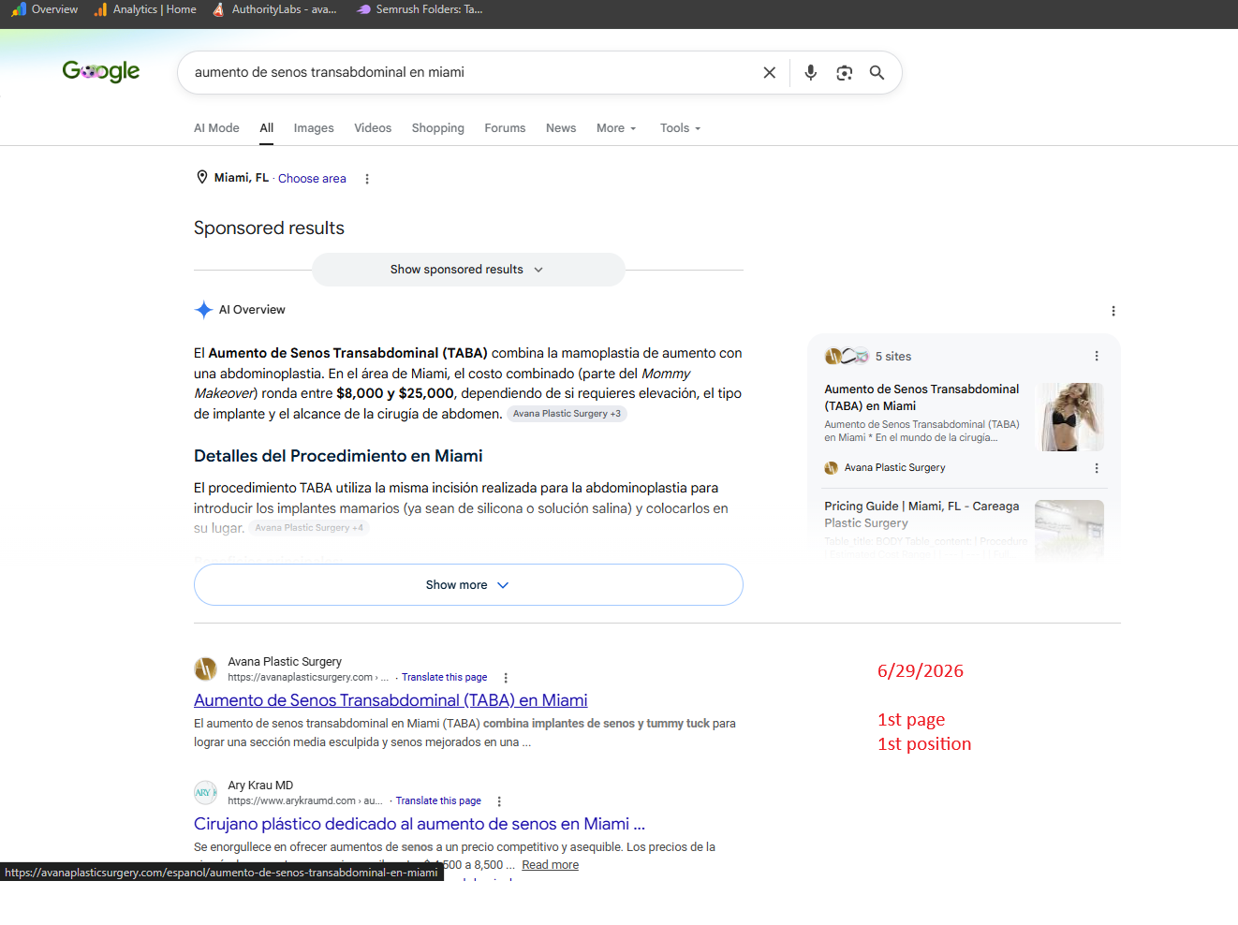
Task: Open Cirujano plástico dedicado al aumento result
Action: point(420,824)
